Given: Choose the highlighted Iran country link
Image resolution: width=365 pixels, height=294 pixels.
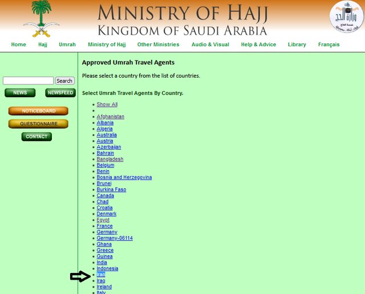Looking at the screenshot, I should [101, 275].
